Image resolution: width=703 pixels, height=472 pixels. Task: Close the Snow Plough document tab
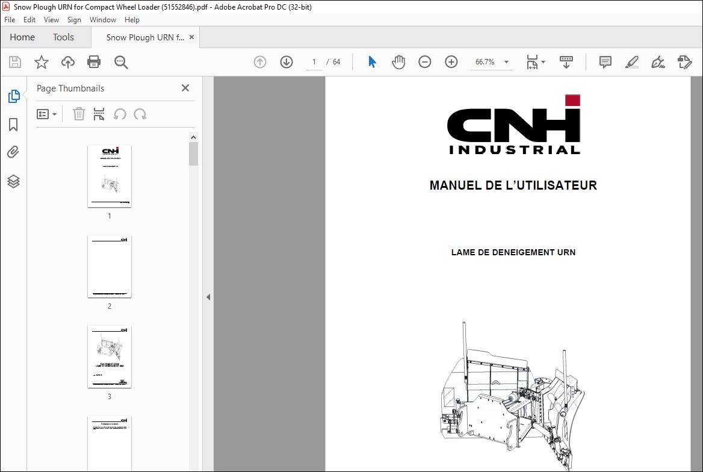pyautogui.click(x=191, y=37)
